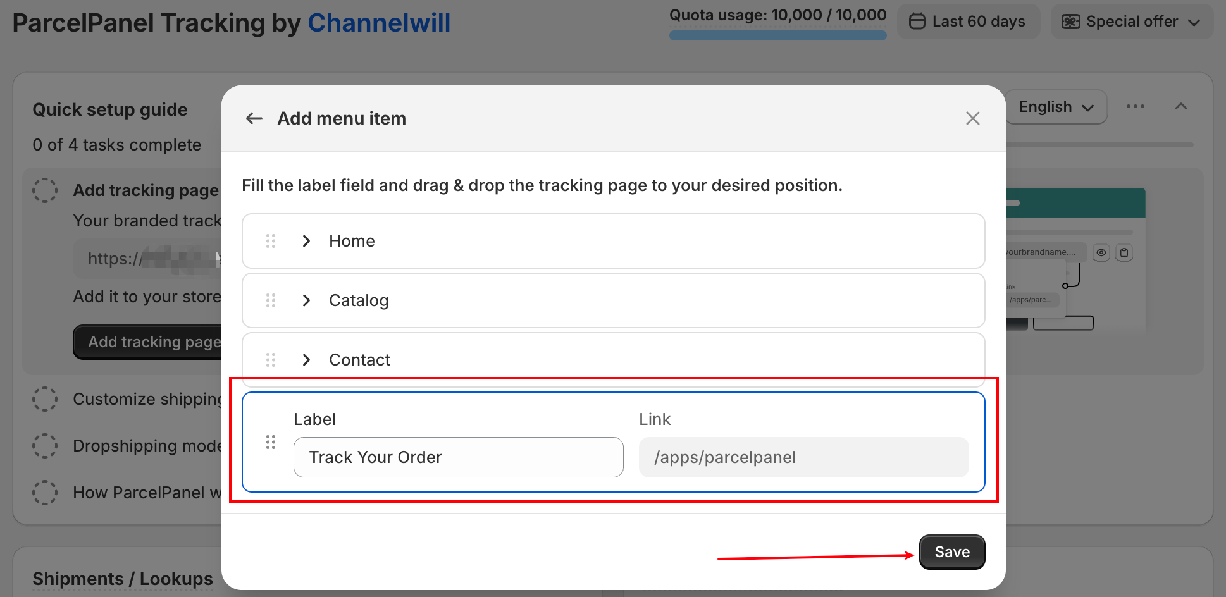This screenshot has height=597, width=1226.
Task: Click the Customize shipping task text
Action: 147,399
